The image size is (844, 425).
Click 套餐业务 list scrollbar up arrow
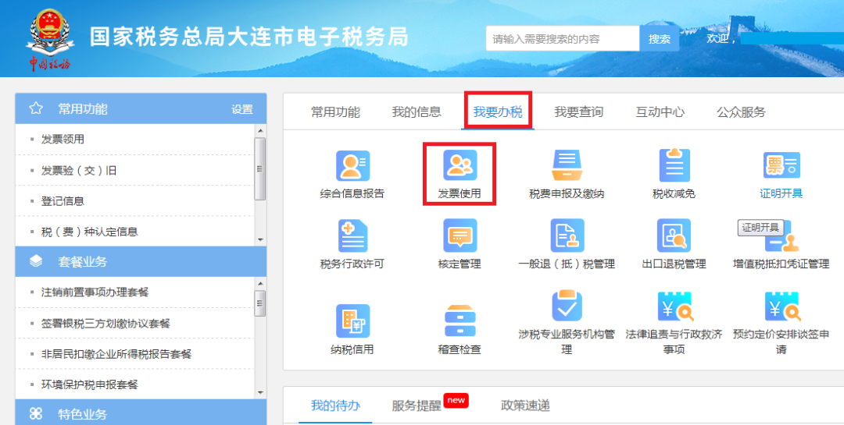pos(260,283)
